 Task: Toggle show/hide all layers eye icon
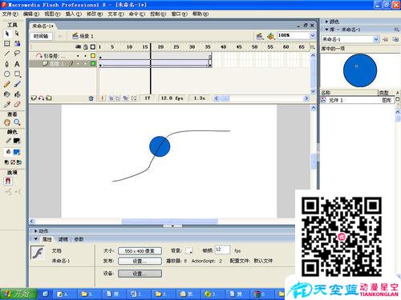[x=79, y=47]
